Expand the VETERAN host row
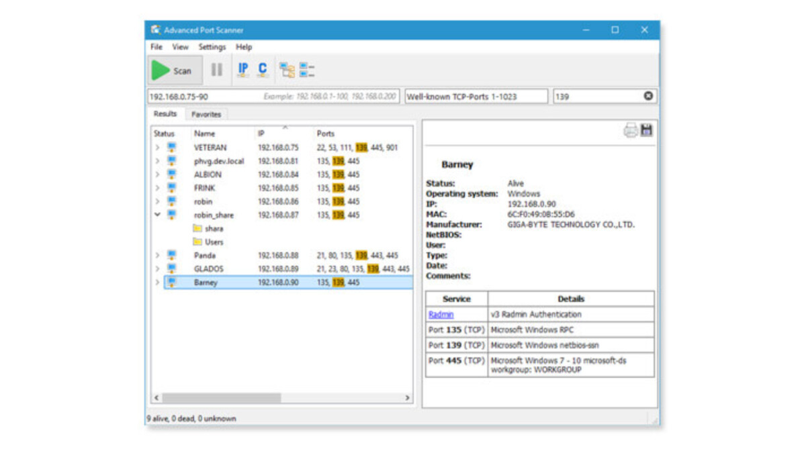This screenshot has width=806, height=453. pos(158,148)
